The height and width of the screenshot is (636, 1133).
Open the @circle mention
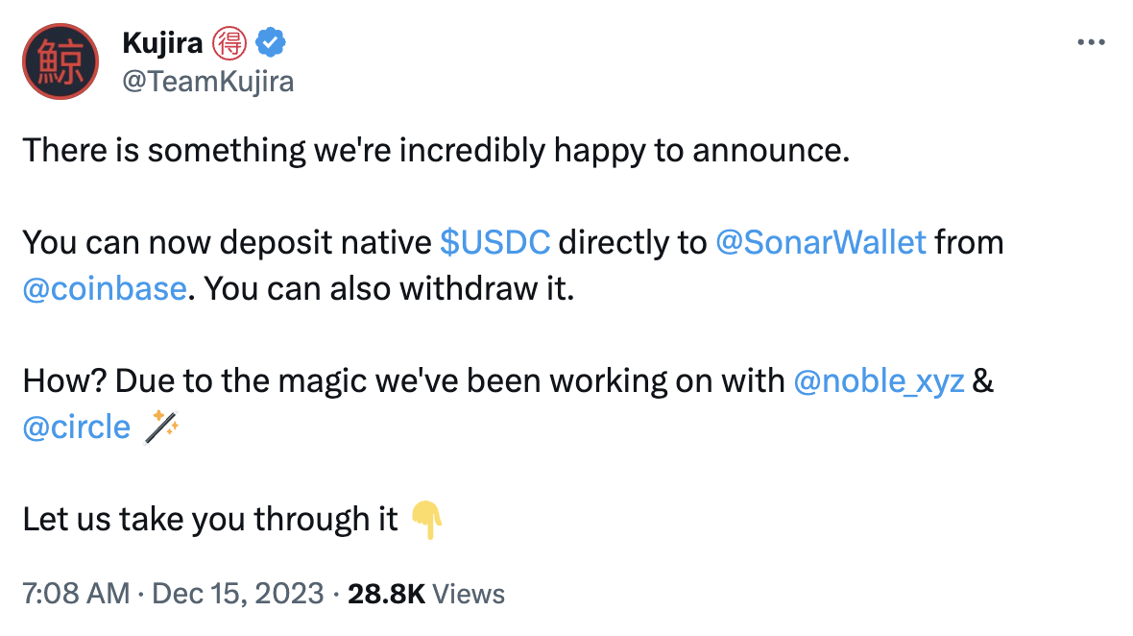77,427
